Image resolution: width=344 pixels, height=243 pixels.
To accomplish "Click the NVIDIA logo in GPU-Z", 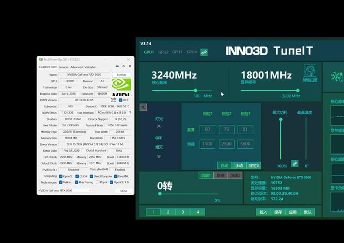I will 121,87.
